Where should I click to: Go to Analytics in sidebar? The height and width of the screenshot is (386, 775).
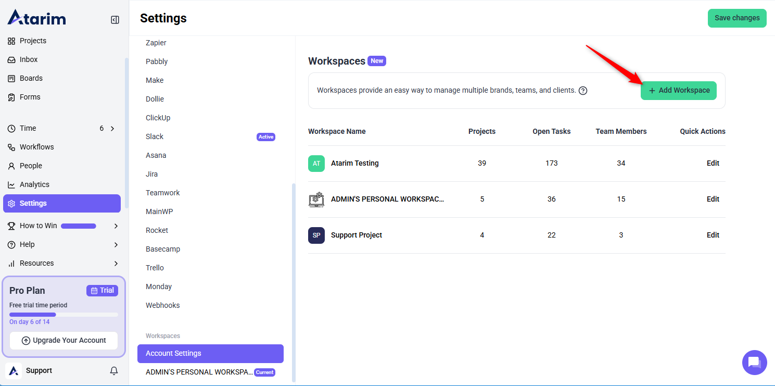[x=34, y=185]
